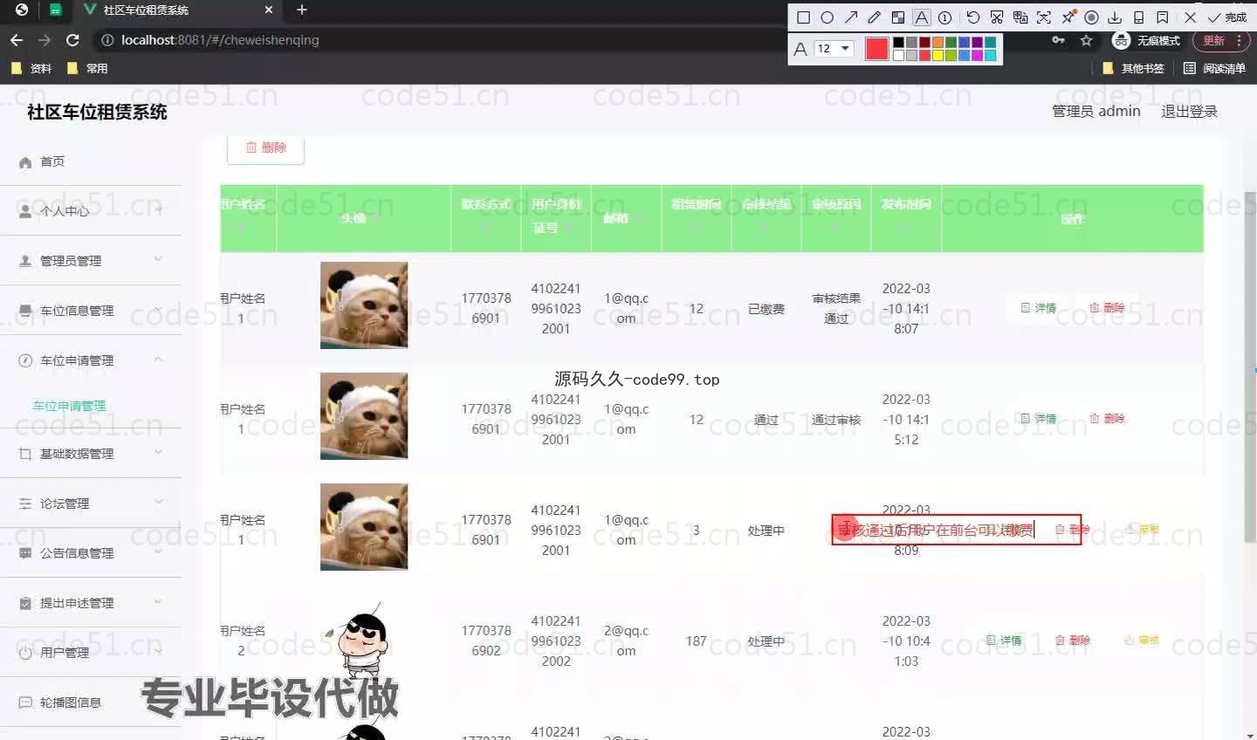Viewport: 1257px width, 740px height.
Task: Collapse the 车位申请管理 sidebar menu
Action: 91,360
